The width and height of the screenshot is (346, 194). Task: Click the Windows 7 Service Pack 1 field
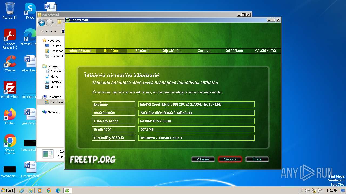pos(197,138)
